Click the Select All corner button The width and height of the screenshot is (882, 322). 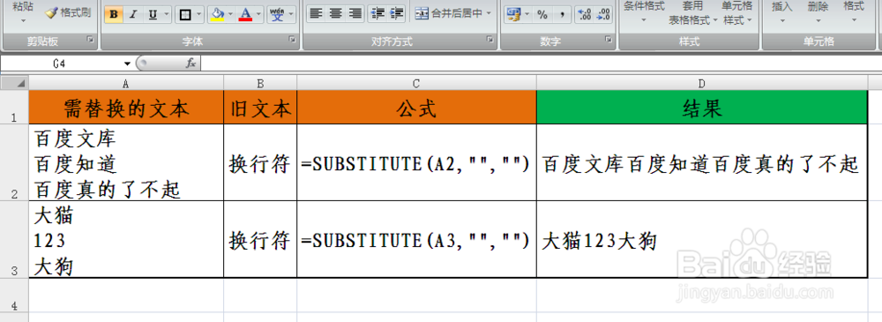click(x=14, y=83)
